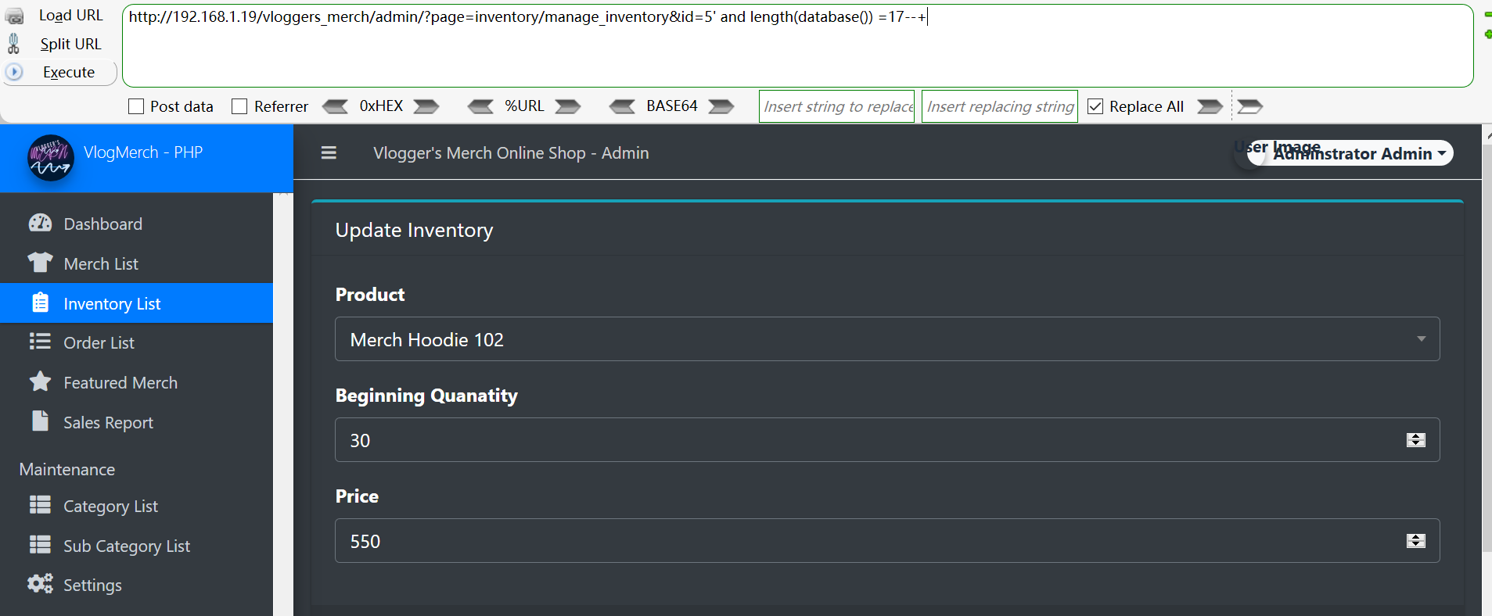Click the left arrow beside %URL

480,106
